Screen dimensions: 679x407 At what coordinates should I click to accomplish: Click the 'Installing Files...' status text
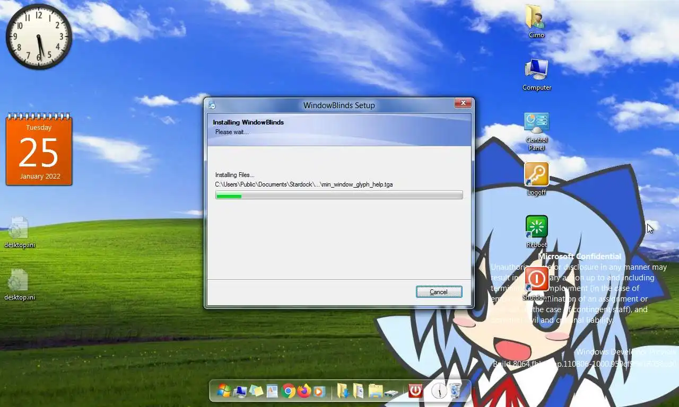tap(235, 175)
